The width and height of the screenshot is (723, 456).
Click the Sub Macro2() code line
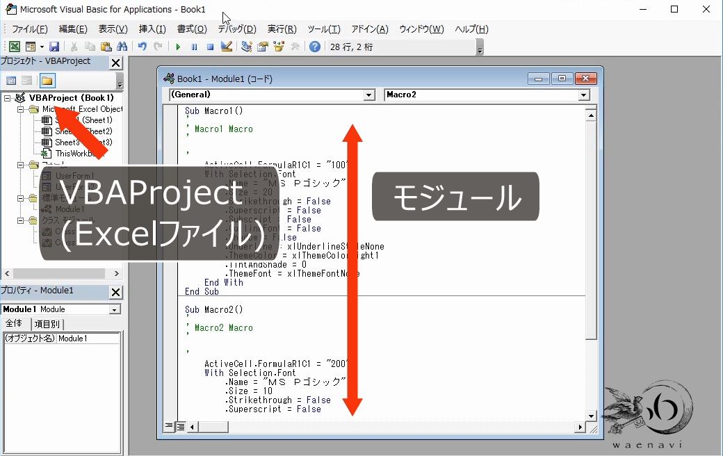pyautogui.click(x=213, y=310)
